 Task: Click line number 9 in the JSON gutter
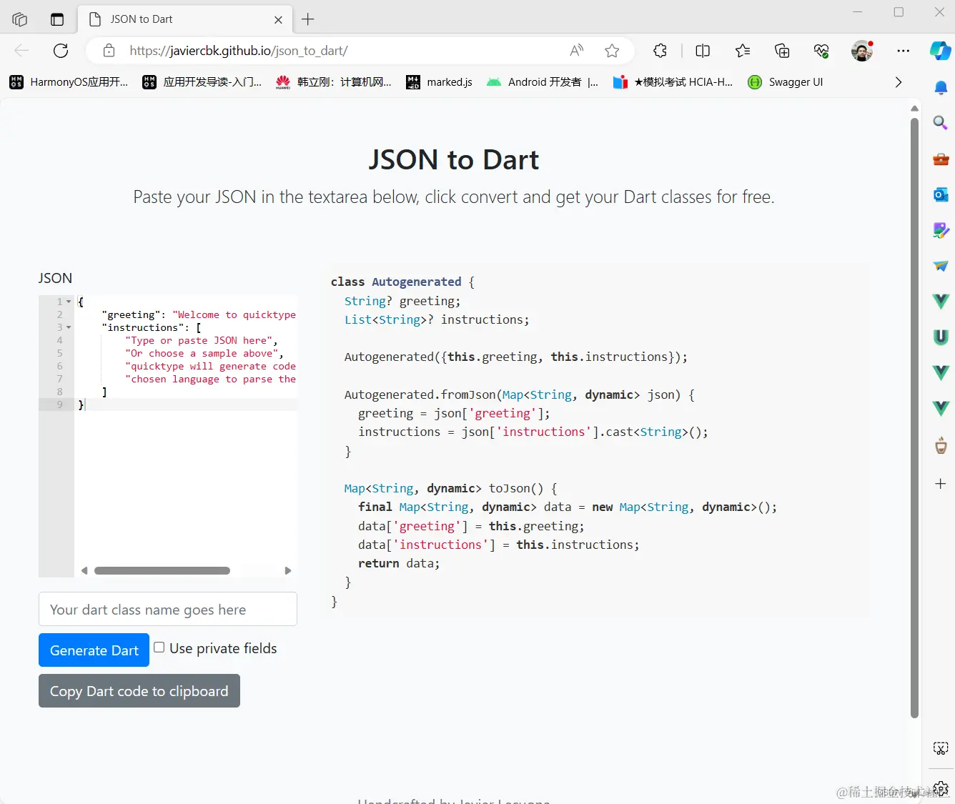coord(60,405)
